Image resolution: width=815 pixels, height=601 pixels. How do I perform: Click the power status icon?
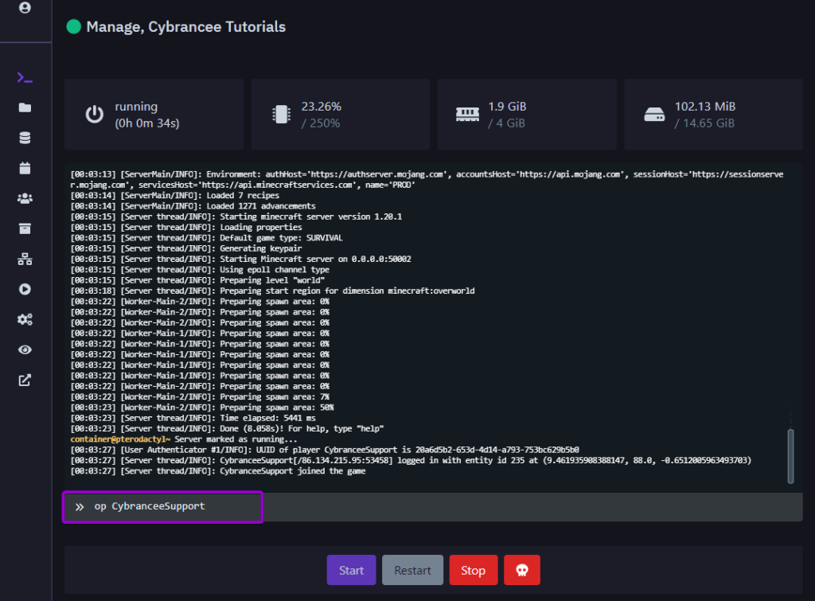coord(95,114)
